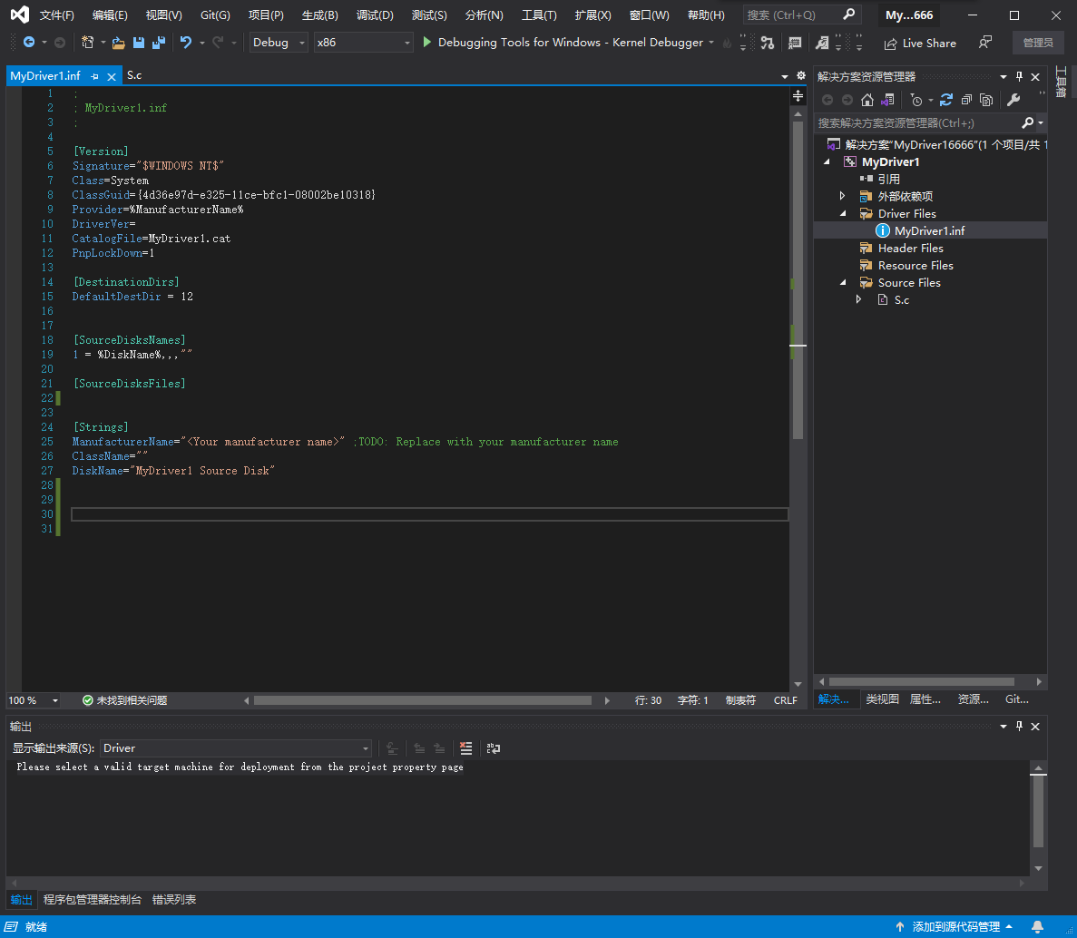
Task: Switch views via the Visual Studio solution icon
Action: pos(887,101)
